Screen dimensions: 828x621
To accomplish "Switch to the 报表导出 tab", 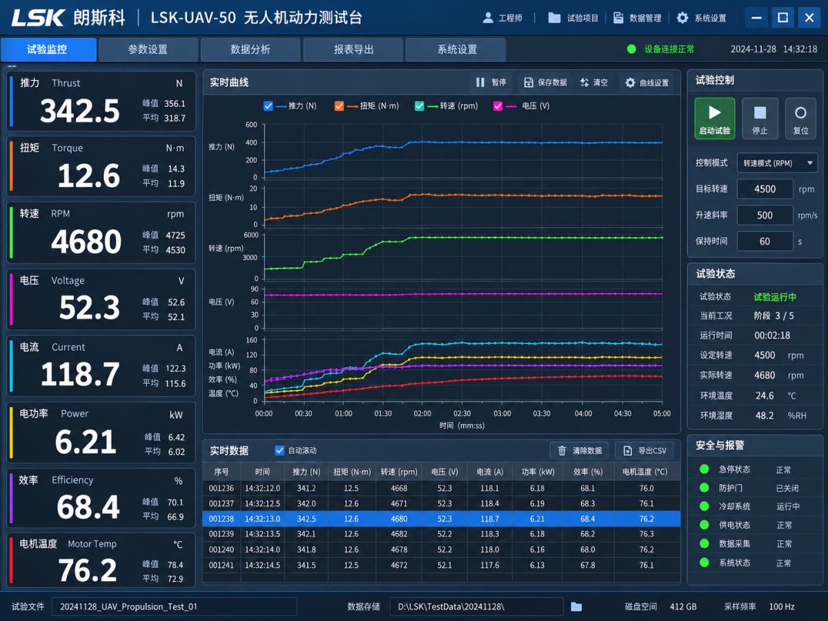I will (x=353, y=50).
